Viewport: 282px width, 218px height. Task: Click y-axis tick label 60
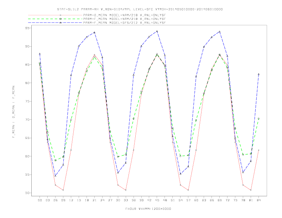pyautogui.click(x=27, y=156)
